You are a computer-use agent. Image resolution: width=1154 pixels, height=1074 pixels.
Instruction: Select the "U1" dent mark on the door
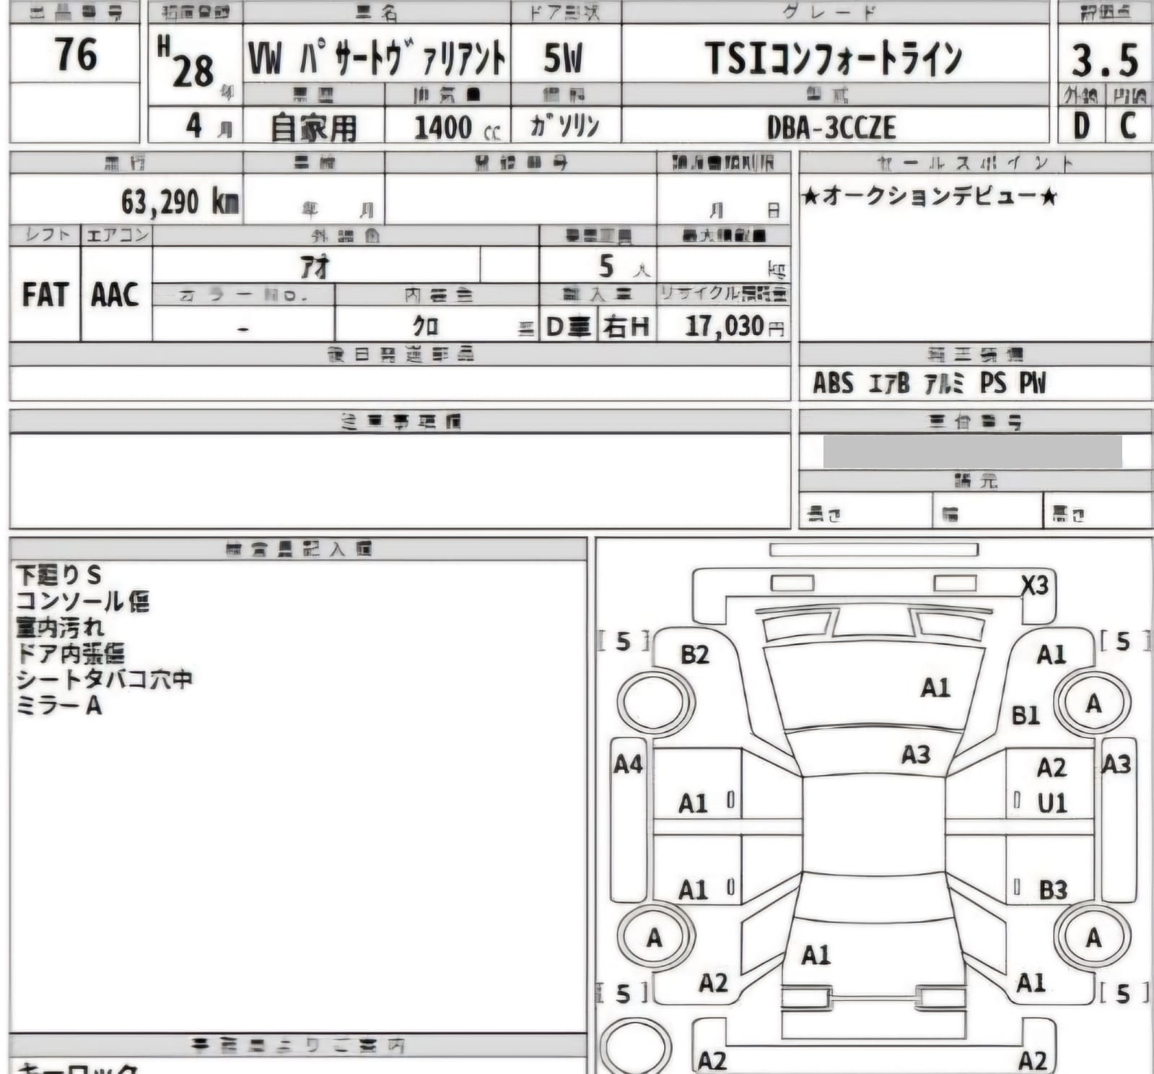click(1052, 803)
